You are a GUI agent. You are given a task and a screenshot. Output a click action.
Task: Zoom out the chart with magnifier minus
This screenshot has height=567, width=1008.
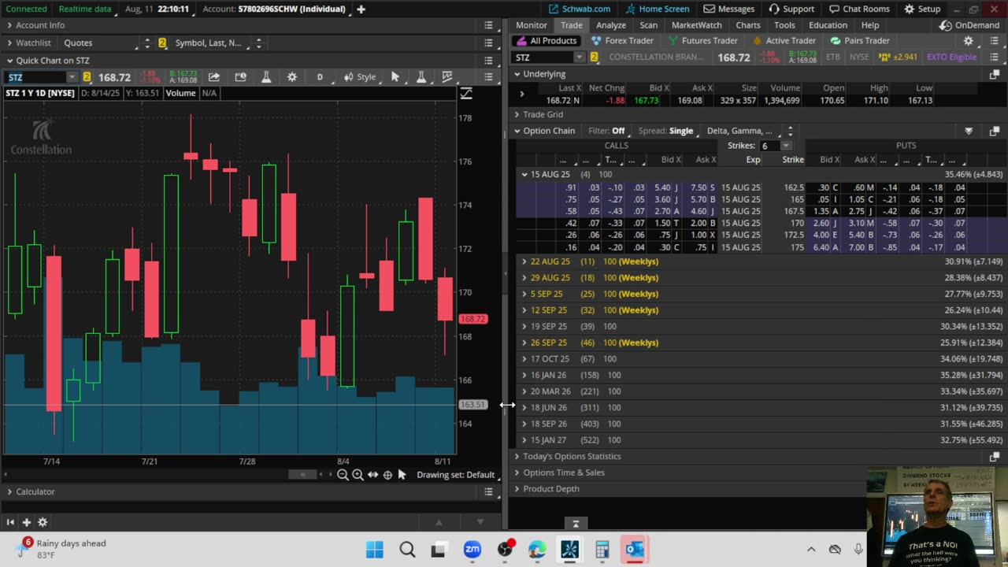tap(343, 475)
